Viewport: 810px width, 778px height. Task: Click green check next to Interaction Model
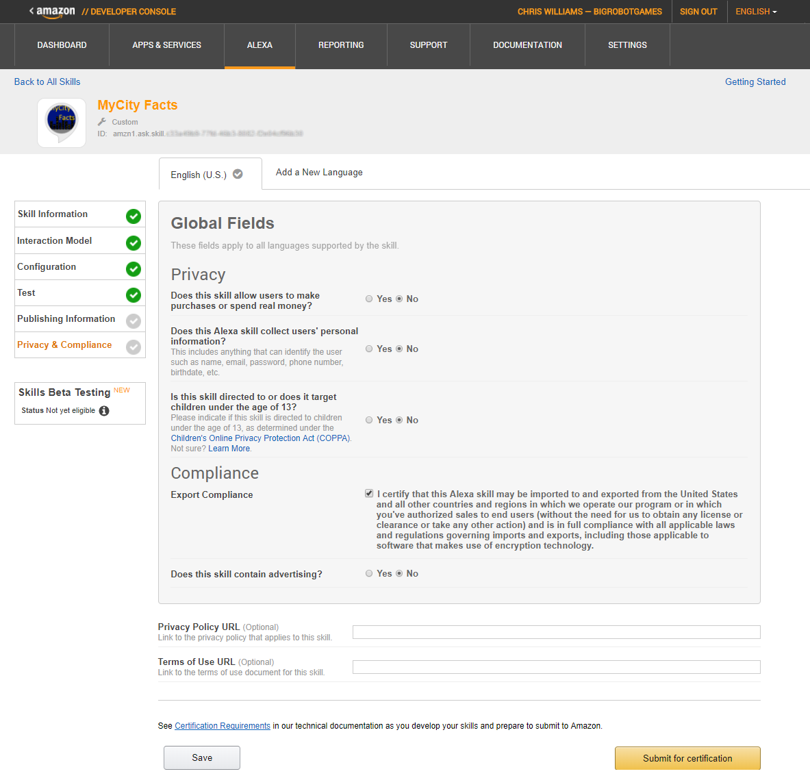click(134, 242)
